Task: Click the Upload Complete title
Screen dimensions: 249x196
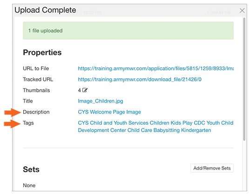Action: (45, 10)
